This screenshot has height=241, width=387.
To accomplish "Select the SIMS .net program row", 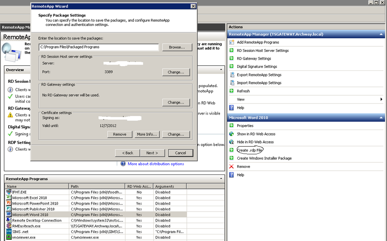I will click(96, 232).
